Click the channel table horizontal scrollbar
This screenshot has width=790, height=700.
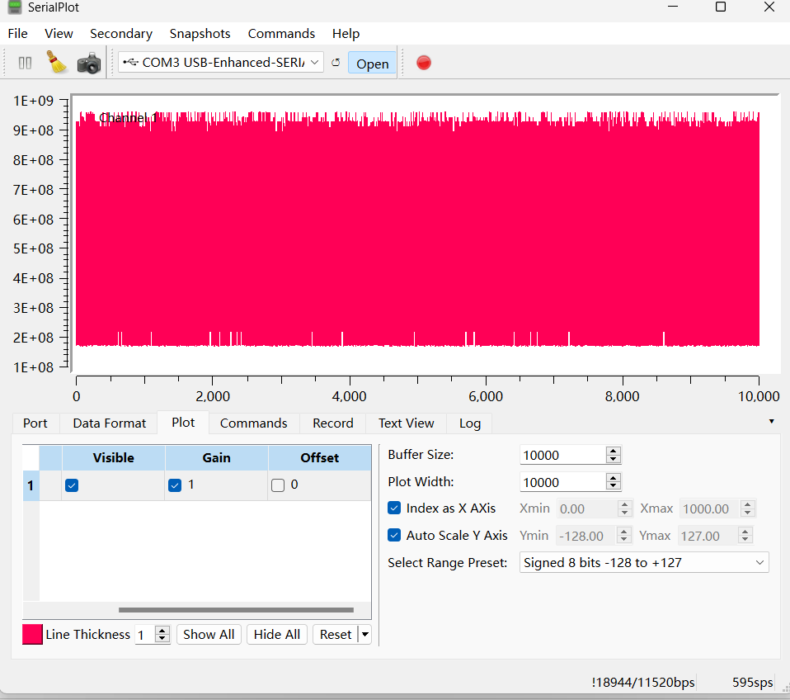coord(236,610)
